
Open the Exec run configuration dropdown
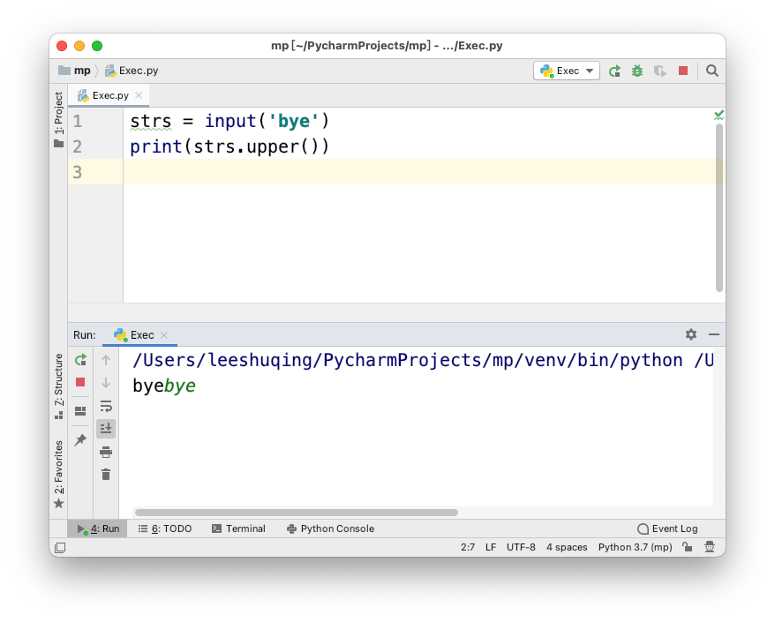tap(566, 71)
